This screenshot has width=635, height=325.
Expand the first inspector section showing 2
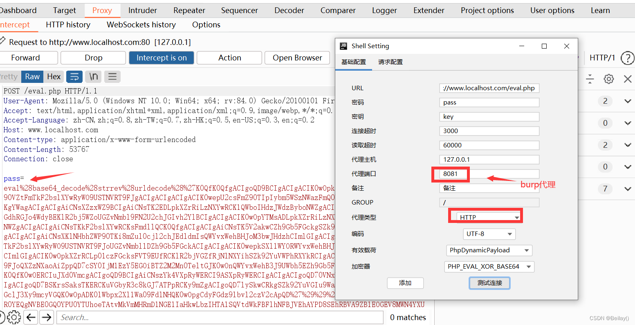pos(628,101)
